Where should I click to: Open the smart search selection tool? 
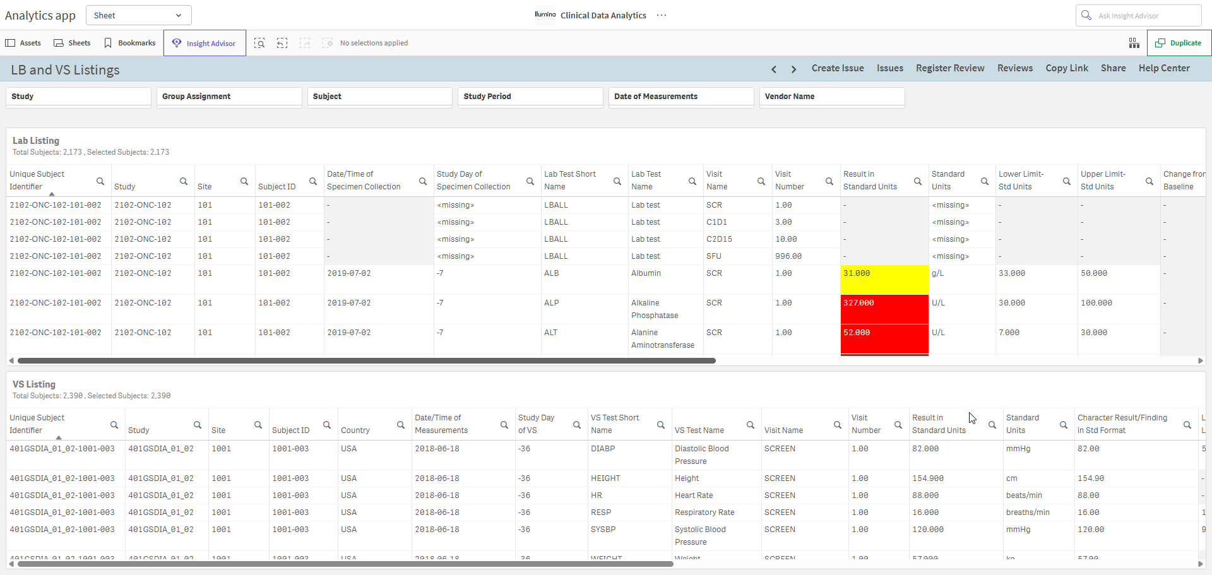tap(259, 43)
